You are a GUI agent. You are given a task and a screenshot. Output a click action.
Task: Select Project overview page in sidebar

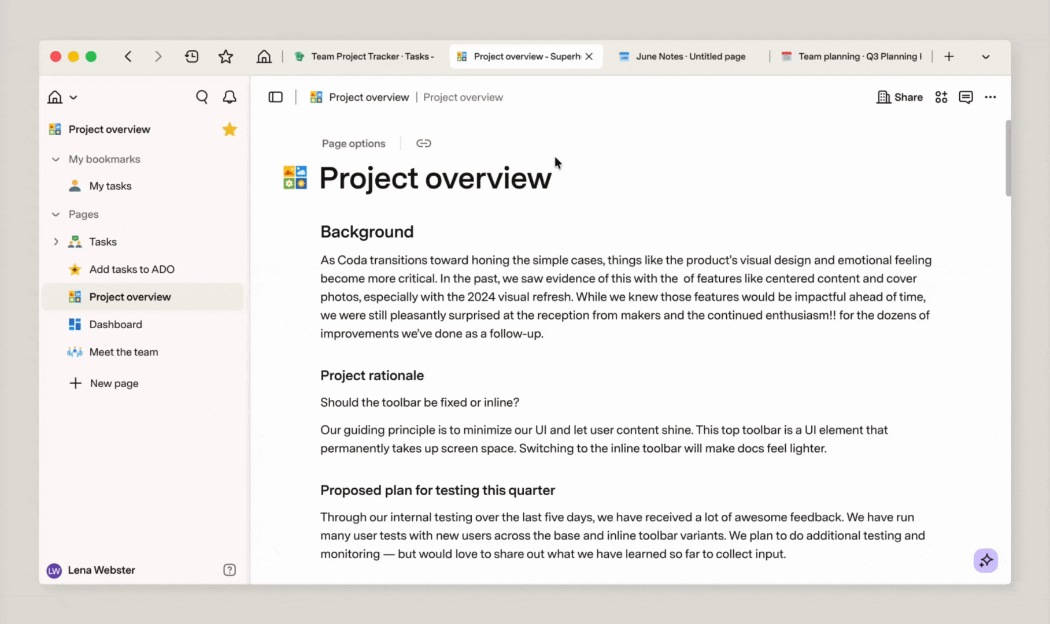click(142, 297)
